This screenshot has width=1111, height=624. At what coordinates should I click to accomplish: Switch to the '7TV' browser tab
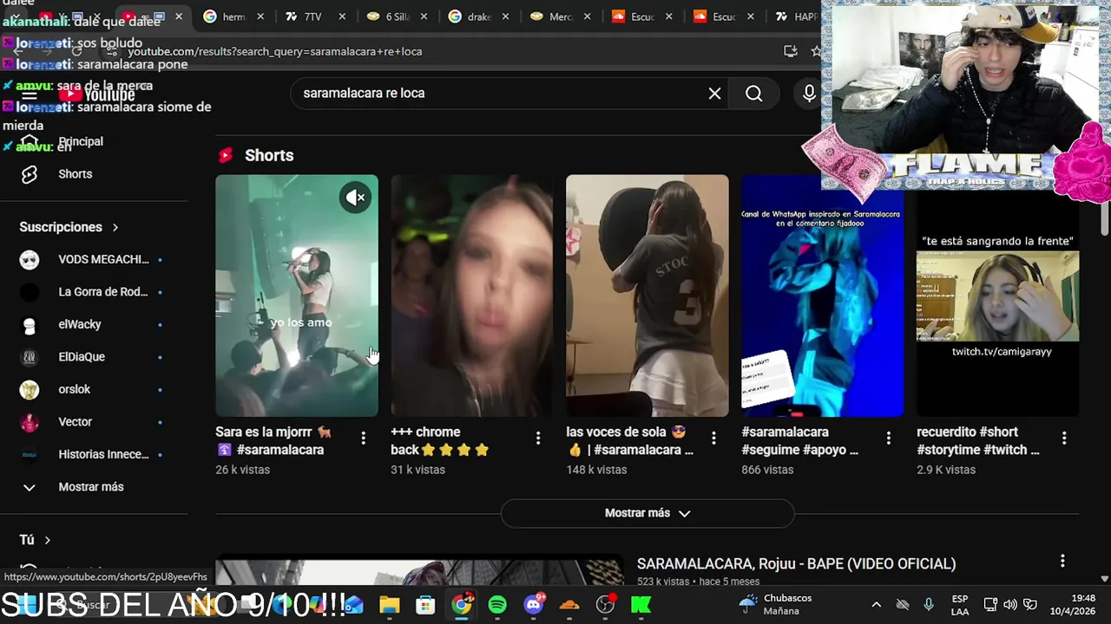314,16
